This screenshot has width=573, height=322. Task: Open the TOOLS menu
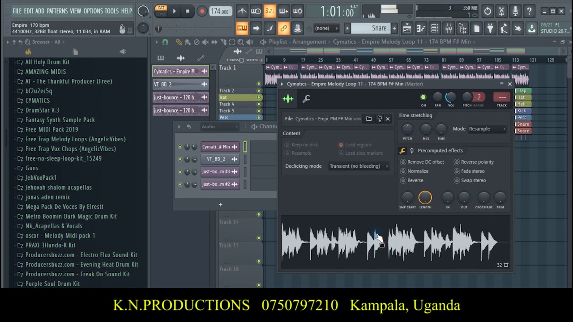click(112, 11)
